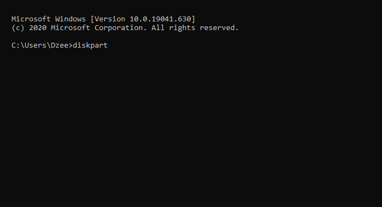Screen dimensions: 382x207
Task: Click the "Dzee" username in the prompt
Action: (60, 45)
